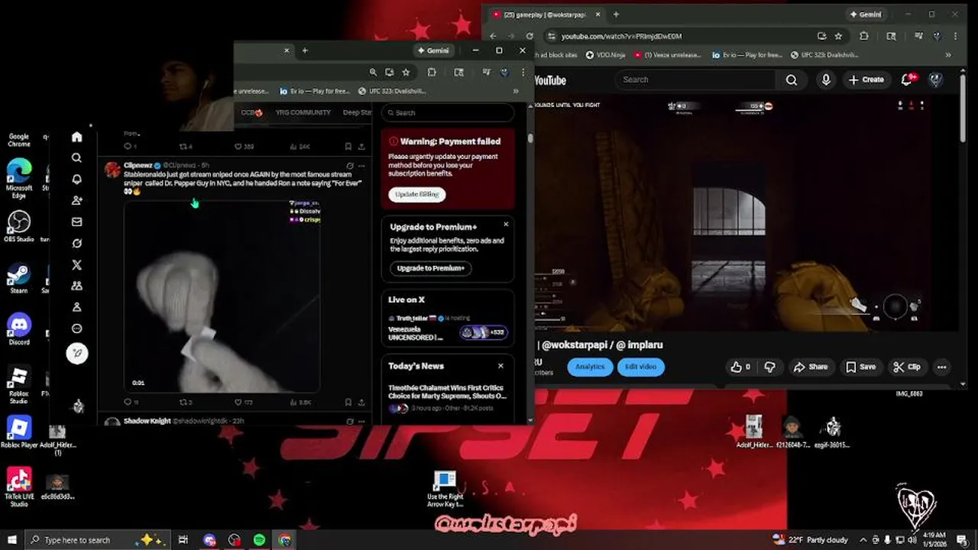978x550 pixels.
Task: Show hidden system tray icons arrow
Action: (x=863, y=539)
